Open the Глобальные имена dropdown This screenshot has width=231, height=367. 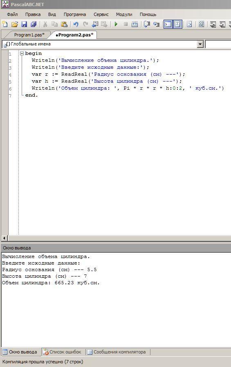[x=200, y=44]
